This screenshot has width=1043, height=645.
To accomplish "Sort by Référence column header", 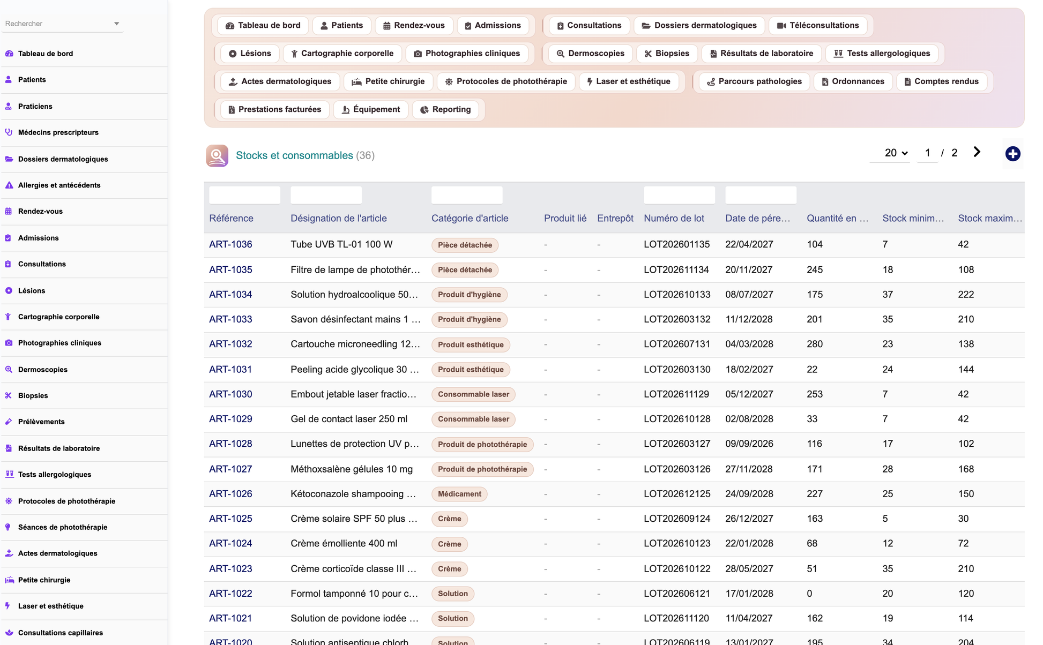I will pyautogui.click(x=231, y=218).
